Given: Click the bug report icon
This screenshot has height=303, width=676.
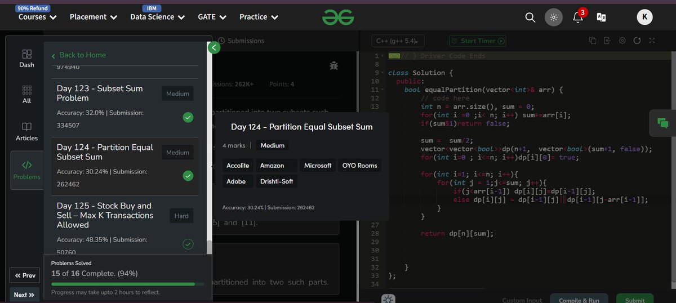Looking at the screenshot, I should pos(333,66).
